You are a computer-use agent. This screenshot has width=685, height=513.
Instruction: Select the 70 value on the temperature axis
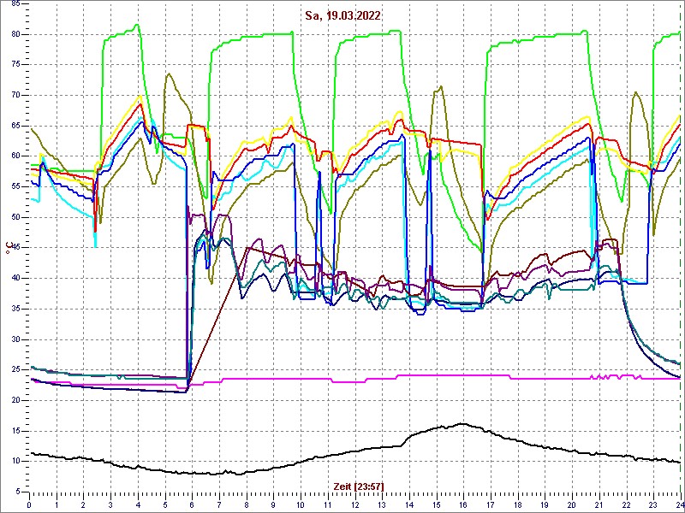(x=15, y=96)
